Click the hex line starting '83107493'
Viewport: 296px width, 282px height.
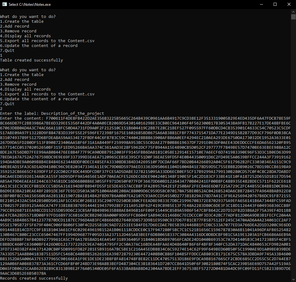[145, 138]
